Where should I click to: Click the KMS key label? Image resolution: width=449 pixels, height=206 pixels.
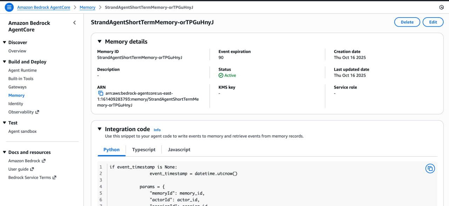pyautogui.click(x=227, y=87)
